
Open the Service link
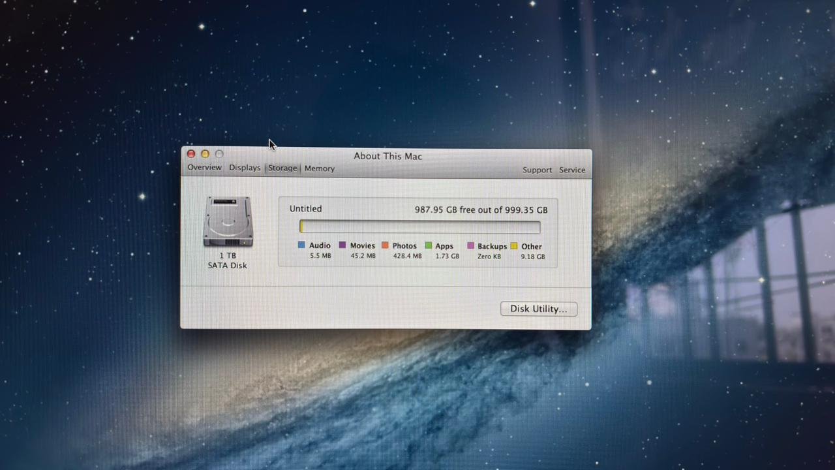(571, 170)
